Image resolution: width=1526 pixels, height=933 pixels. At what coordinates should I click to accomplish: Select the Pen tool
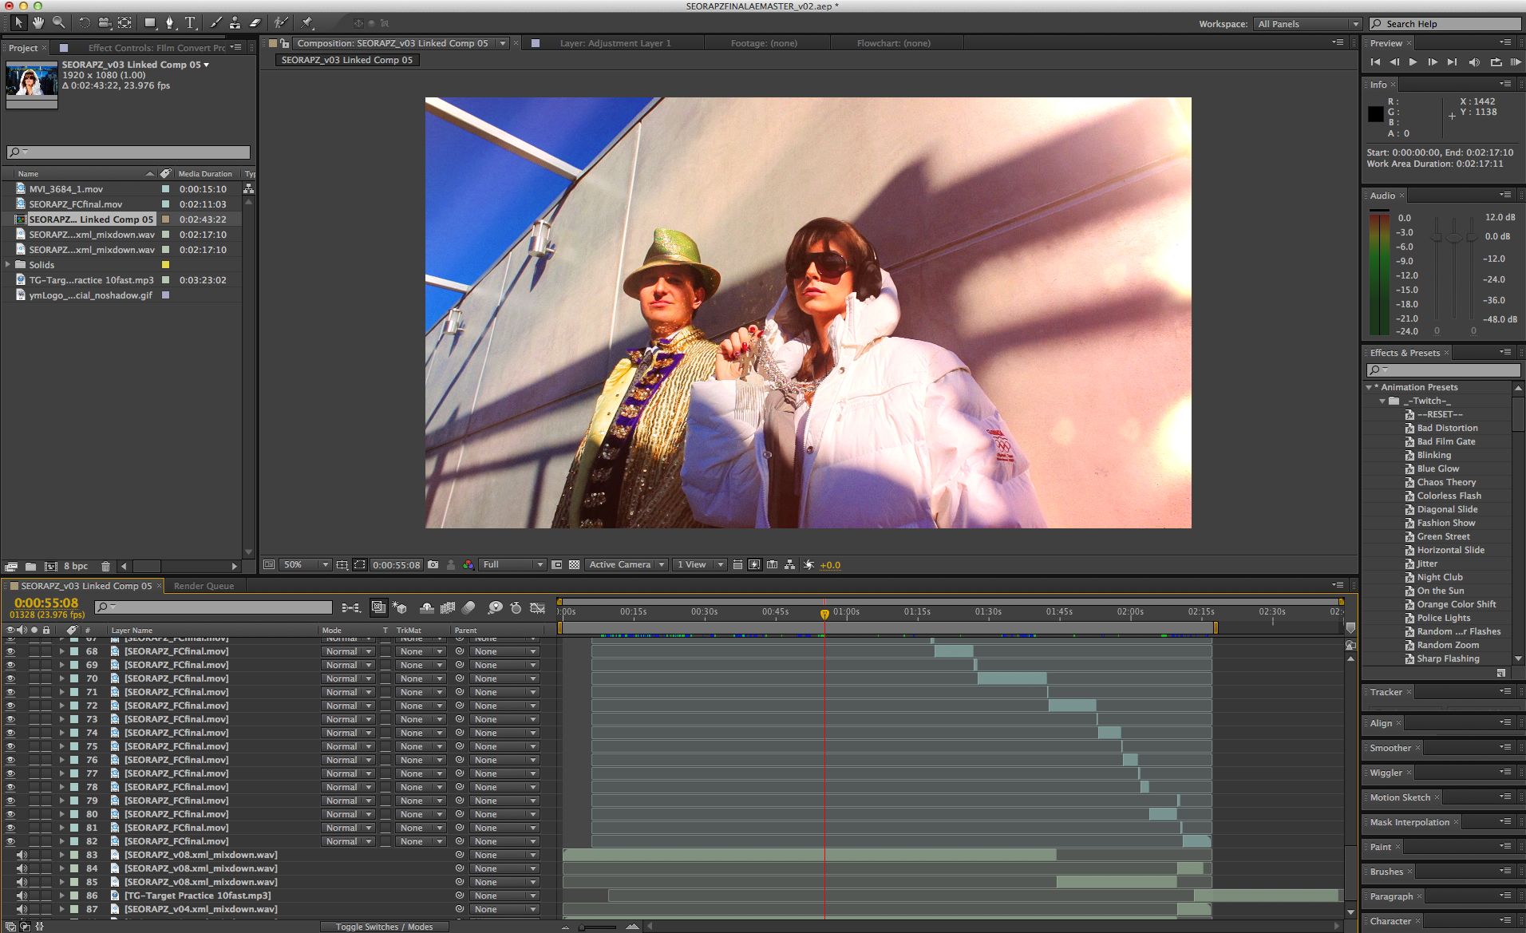tap(169, 23)
